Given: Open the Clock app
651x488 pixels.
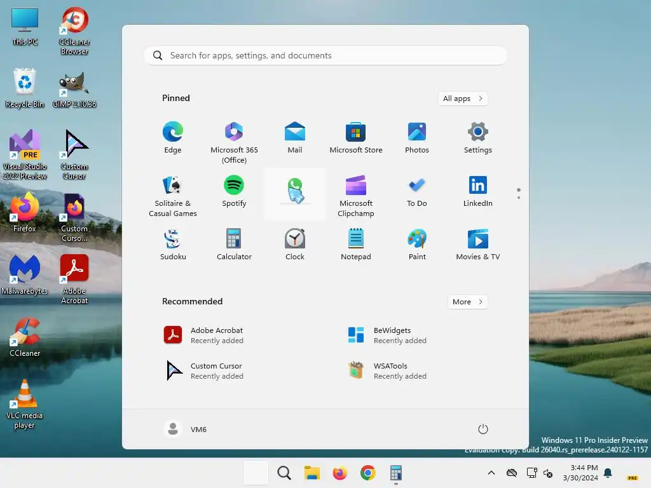Looking at the screenshot, I should [295, 245].
